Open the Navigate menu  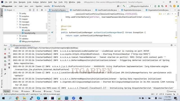tap(22, 2)
